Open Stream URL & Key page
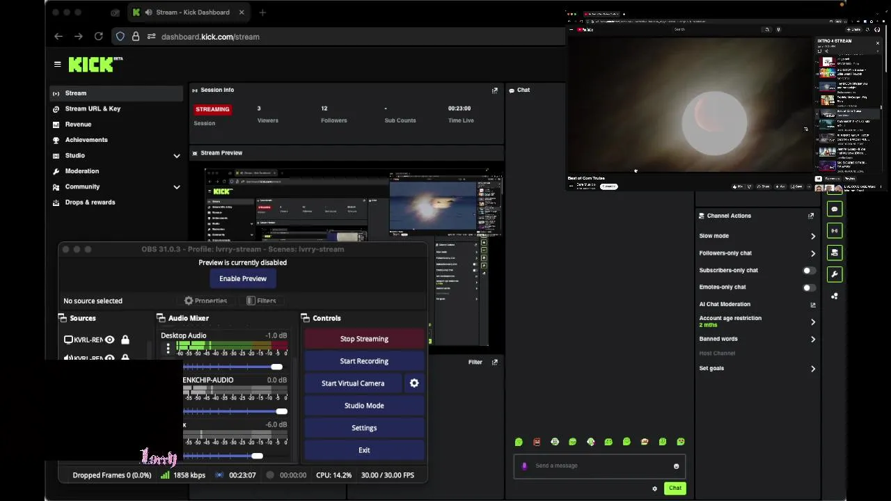 click(116, 109)
